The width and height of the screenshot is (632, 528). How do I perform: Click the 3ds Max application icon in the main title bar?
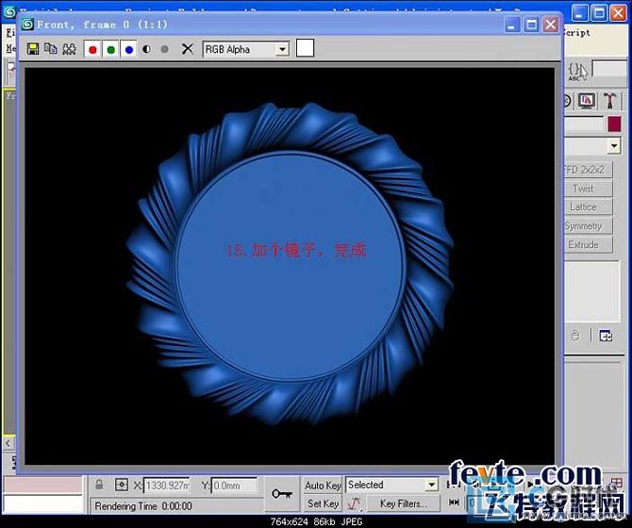coord(8,11)
